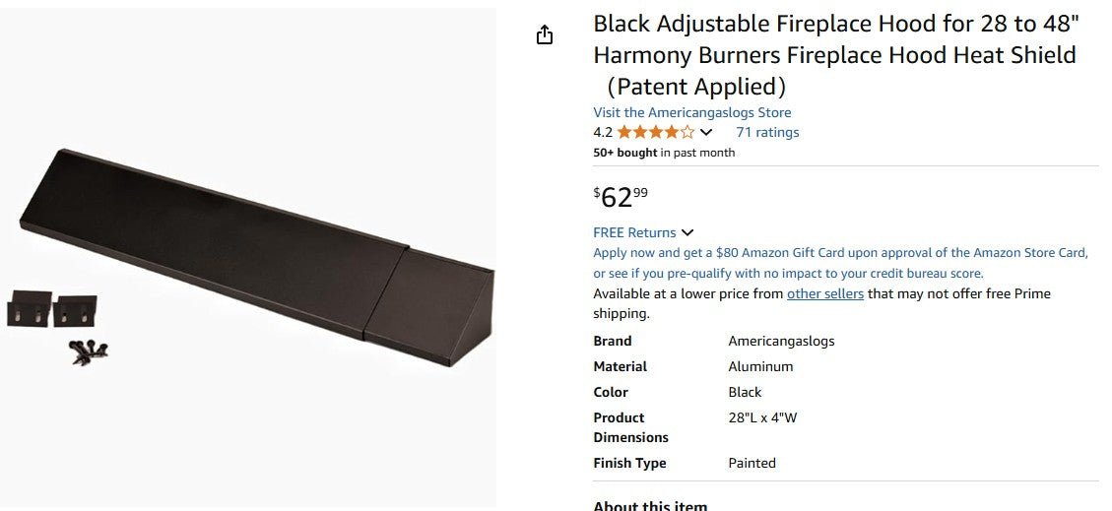Screen dimensions: 1112x511
Task: Expand the rating breakdown chevron next to stars
Action: (x=706, y=133)
